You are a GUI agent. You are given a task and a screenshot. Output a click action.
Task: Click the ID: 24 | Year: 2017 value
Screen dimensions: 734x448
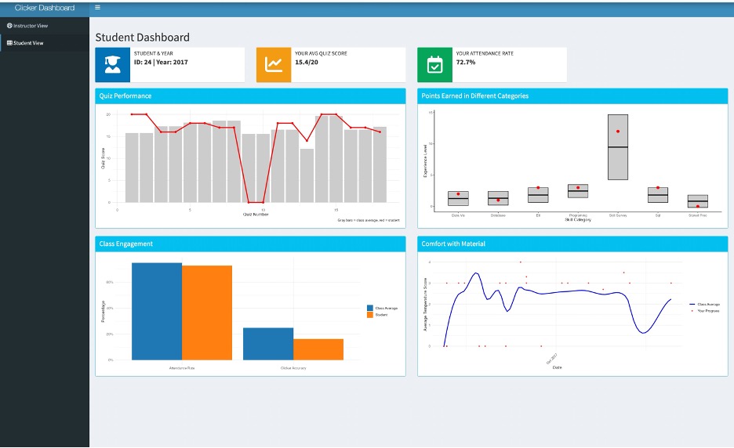[x=161, y=62]
